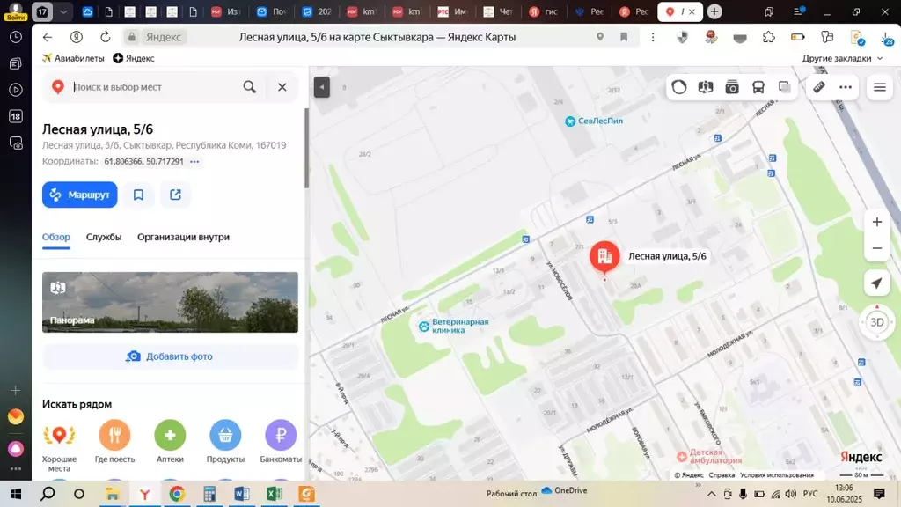This screenshot has width=901, height=507.
Task: Open the Yandex Maps hamburger menu
Action: point(880,87)
